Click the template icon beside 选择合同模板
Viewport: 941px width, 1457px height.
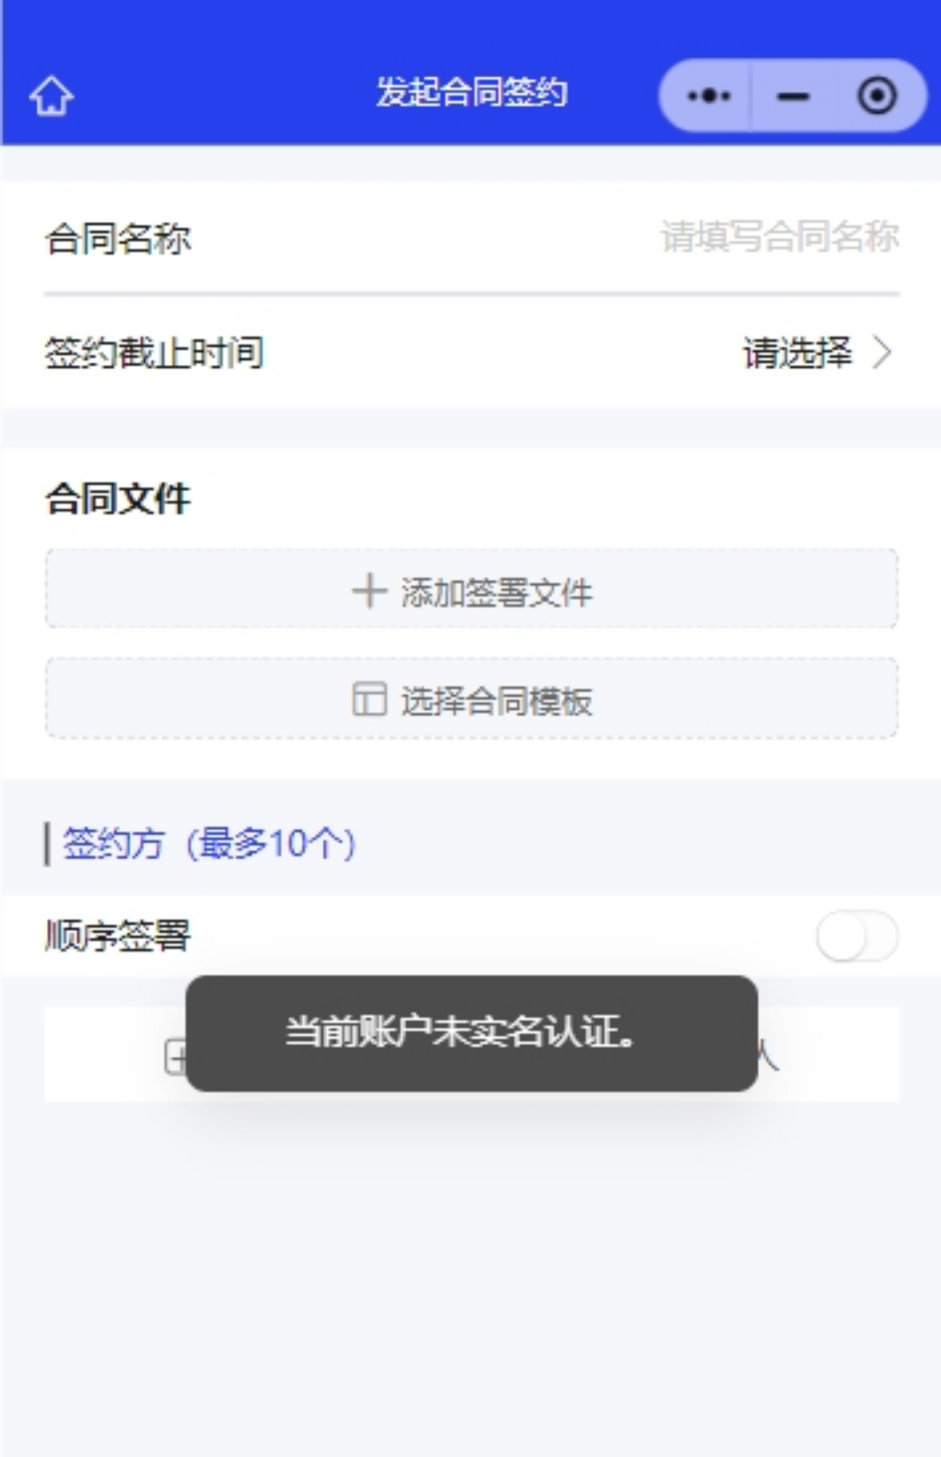pyautogui.click(x=369, y=699)
